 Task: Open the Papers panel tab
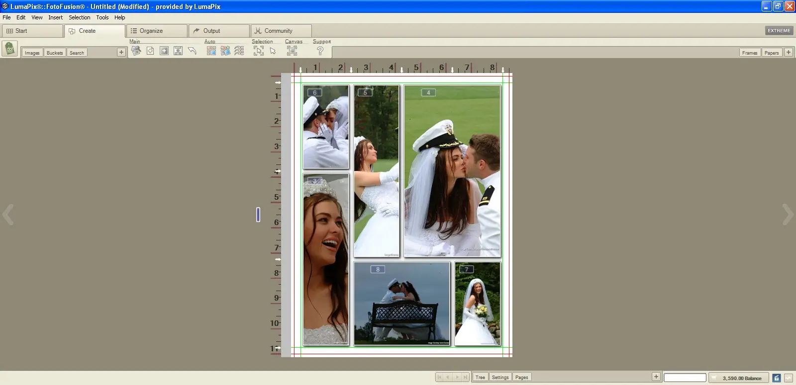tap(772, 53)
